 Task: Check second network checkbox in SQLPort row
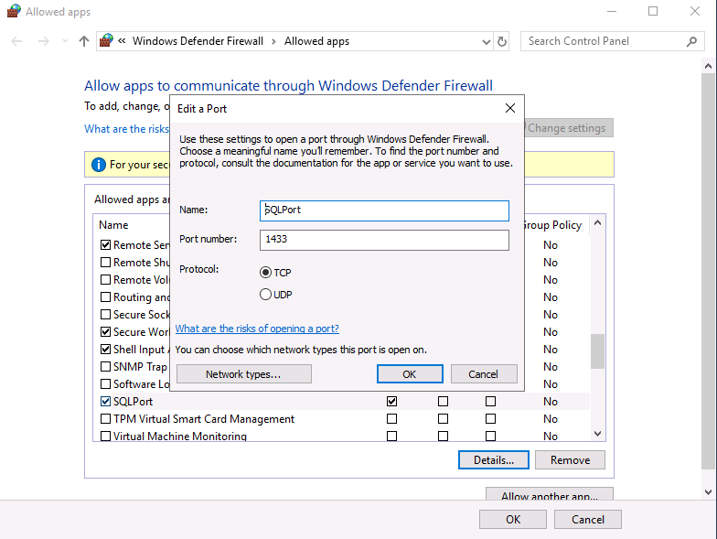coord(443,401)
